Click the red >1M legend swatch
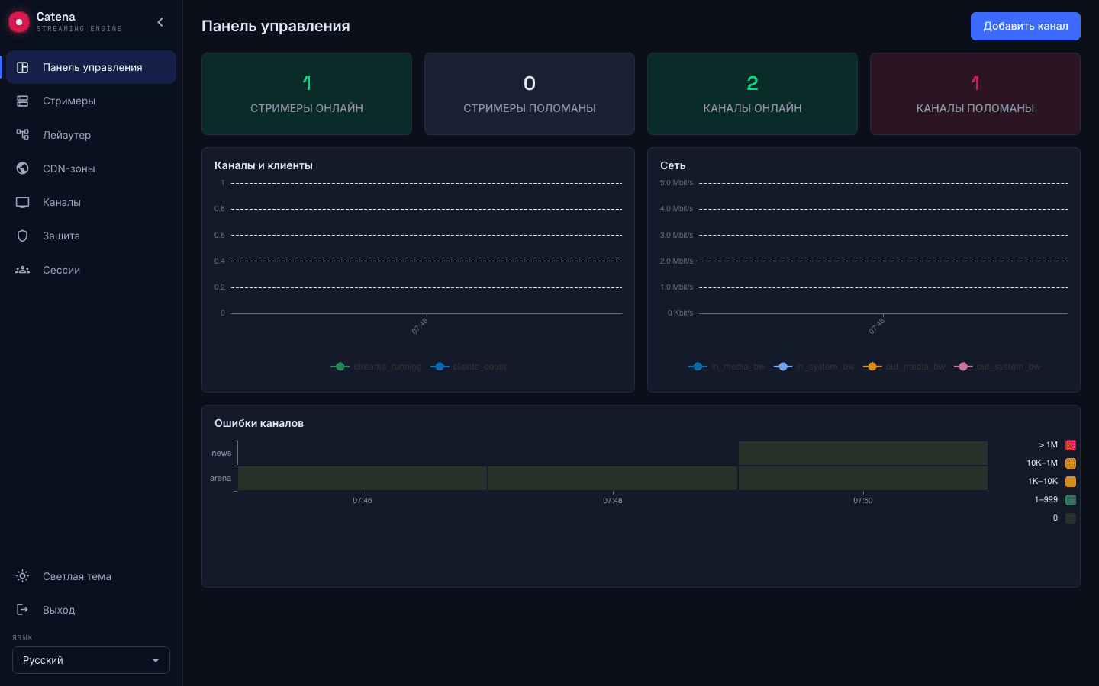The height and width of the screenshot is (686, 1099). click(x=1071, y=445)
